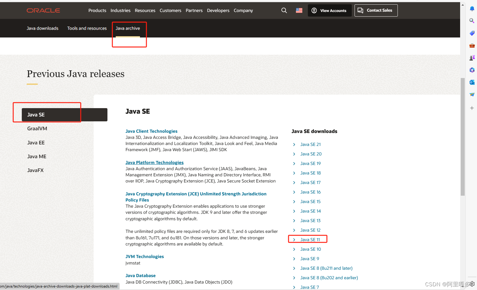Select JavaFX in left sidebar
This screenshot has width=477, height=290.
[35, 170]
